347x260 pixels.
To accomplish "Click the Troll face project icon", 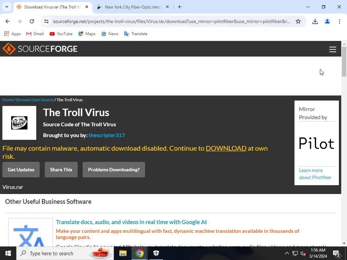I will click(19, 123).
